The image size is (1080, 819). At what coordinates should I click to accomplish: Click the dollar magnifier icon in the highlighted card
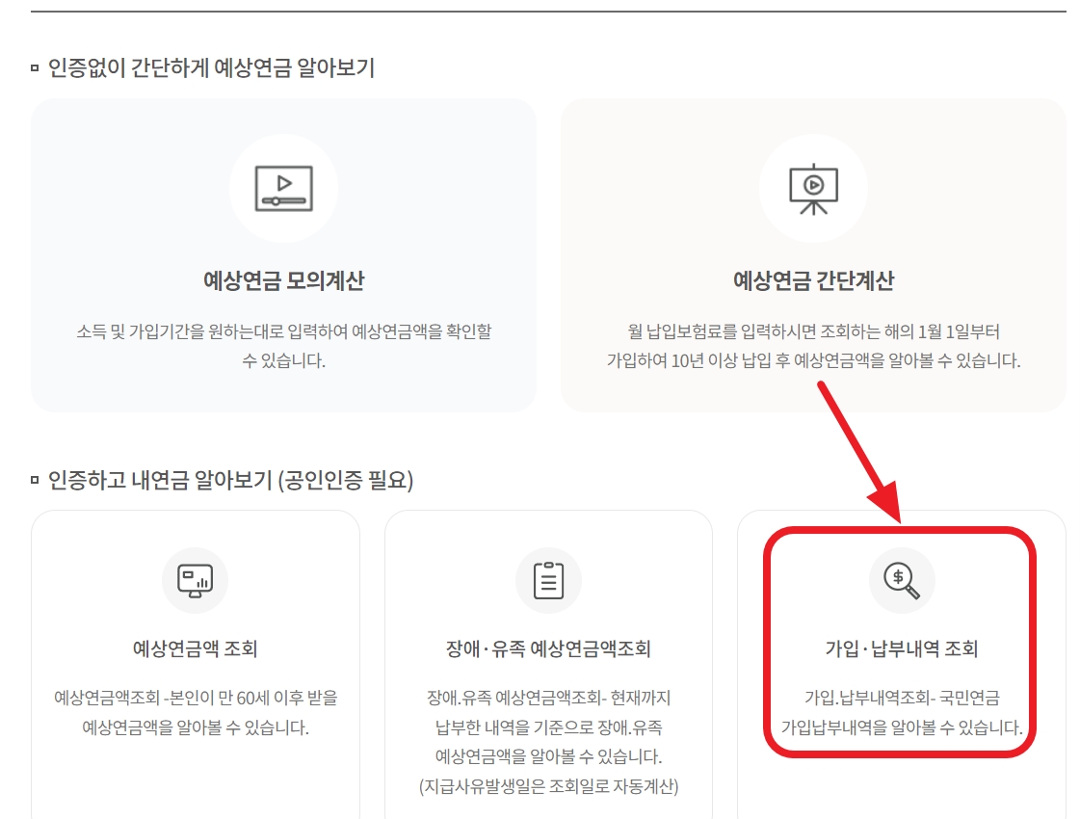902,579
